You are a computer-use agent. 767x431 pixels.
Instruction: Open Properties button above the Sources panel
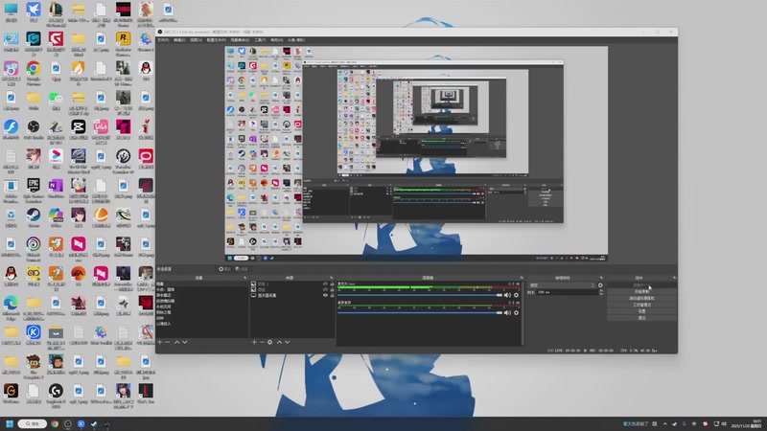click(224, 269)
